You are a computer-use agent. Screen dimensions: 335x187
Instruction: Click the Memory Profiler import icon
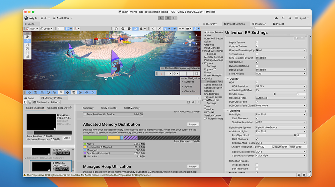[30, 102]
